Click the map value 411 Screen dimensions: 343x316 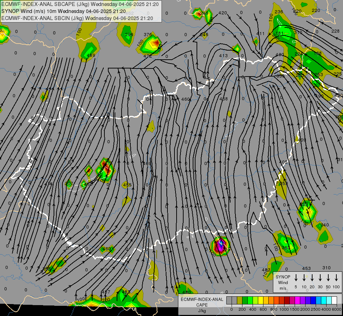coord(260,34)
